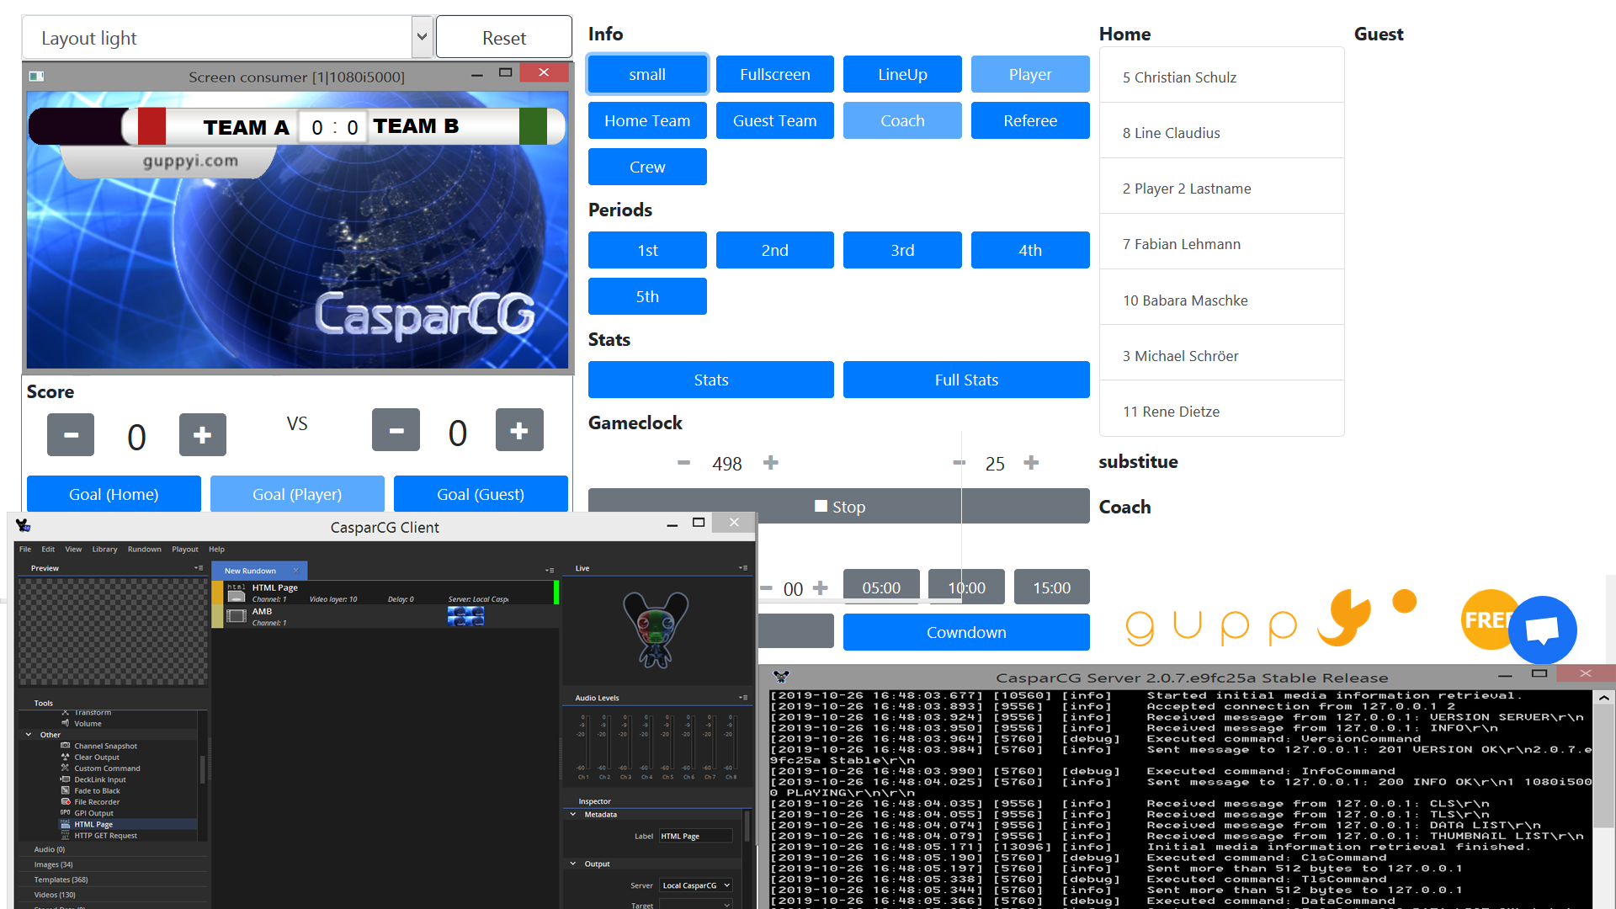Select Fade to Black tool icon
1616x909 pixels.
(x=66, y=790)
